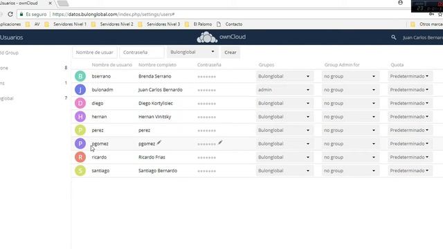Screen dimensions: 443x249
Task: Open Servidores Nivel 2 bookmark folder
Action: click(112, 24)
